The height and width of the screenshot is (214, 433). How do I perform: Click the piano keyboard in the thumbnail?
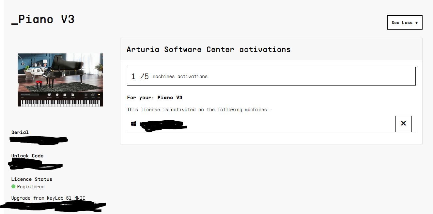pyautogui.click(x=60, y=103)
